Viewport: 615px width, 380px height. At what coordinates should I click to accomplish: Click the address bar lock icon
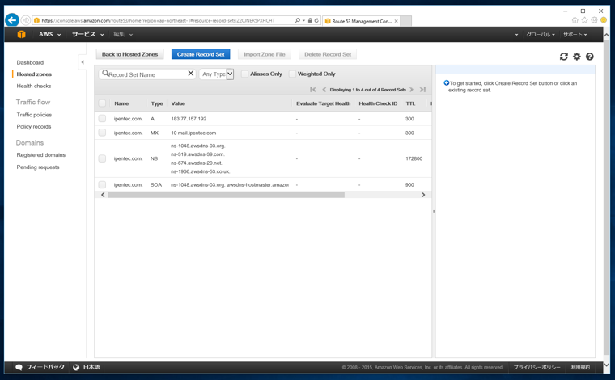310,20
